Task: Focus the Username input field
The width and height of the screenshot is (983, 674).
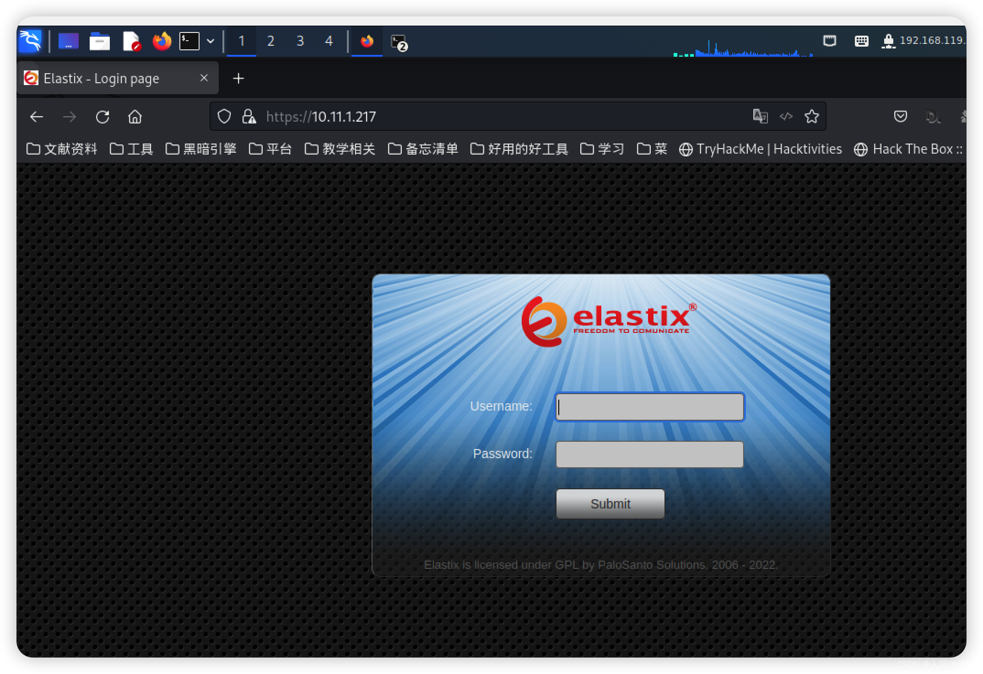Action: click(x=650, y=407)
